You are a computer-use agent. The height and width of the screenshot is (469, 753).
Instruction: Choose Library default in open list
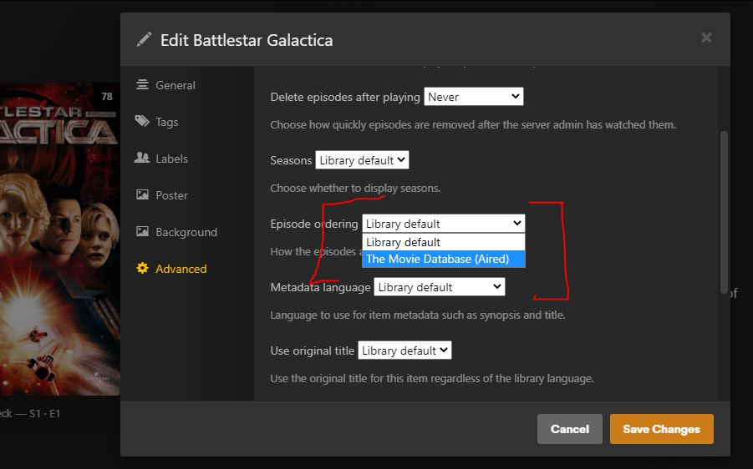pos(443,242)
